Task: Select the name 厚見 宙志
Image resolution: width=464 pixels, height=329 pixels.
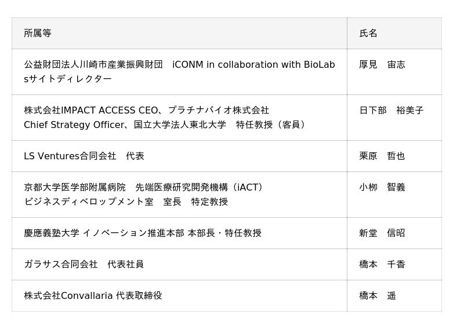Action: point(382,65)
